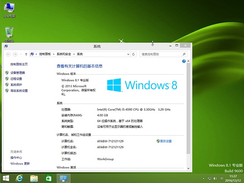The image size is (244, 183).
Task: Open network tray icon
Action: point(209,178)
